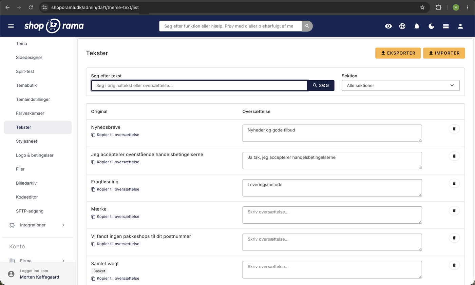
Task: Copy handelsbetingelserne original to translation
Action: click(x=115, y=162)
